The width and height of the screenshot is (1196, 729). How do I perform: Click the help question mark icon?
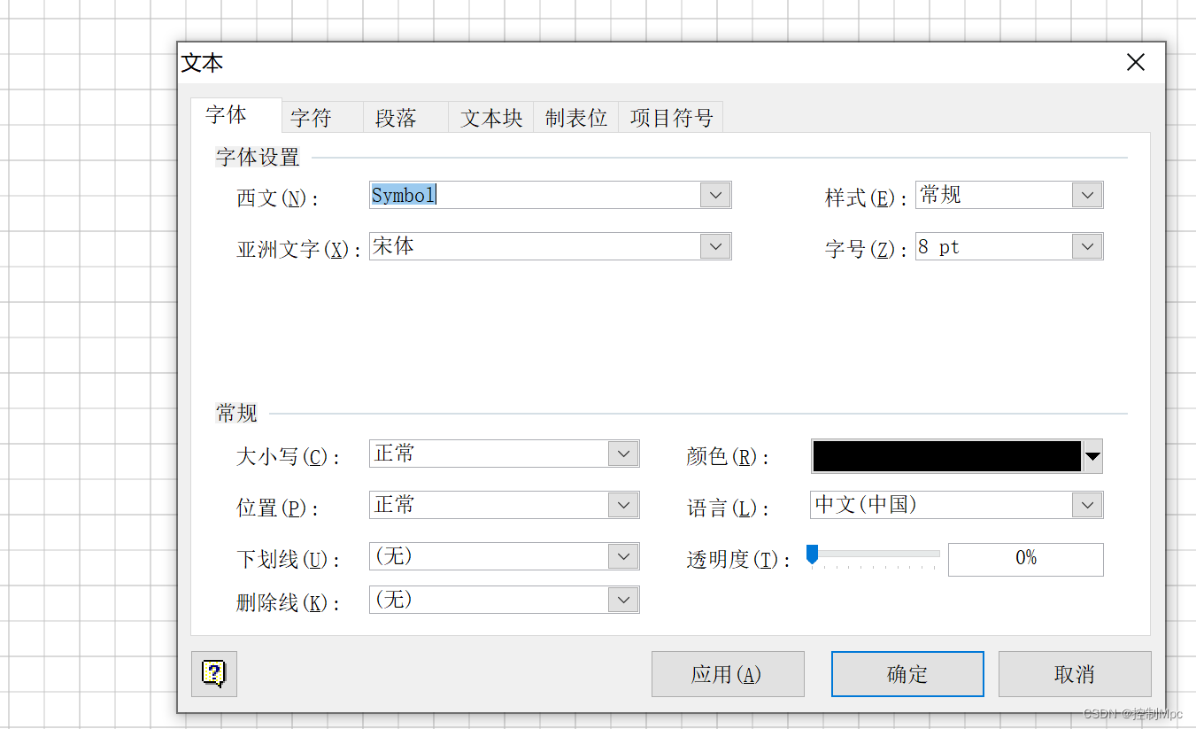[213, 674]
